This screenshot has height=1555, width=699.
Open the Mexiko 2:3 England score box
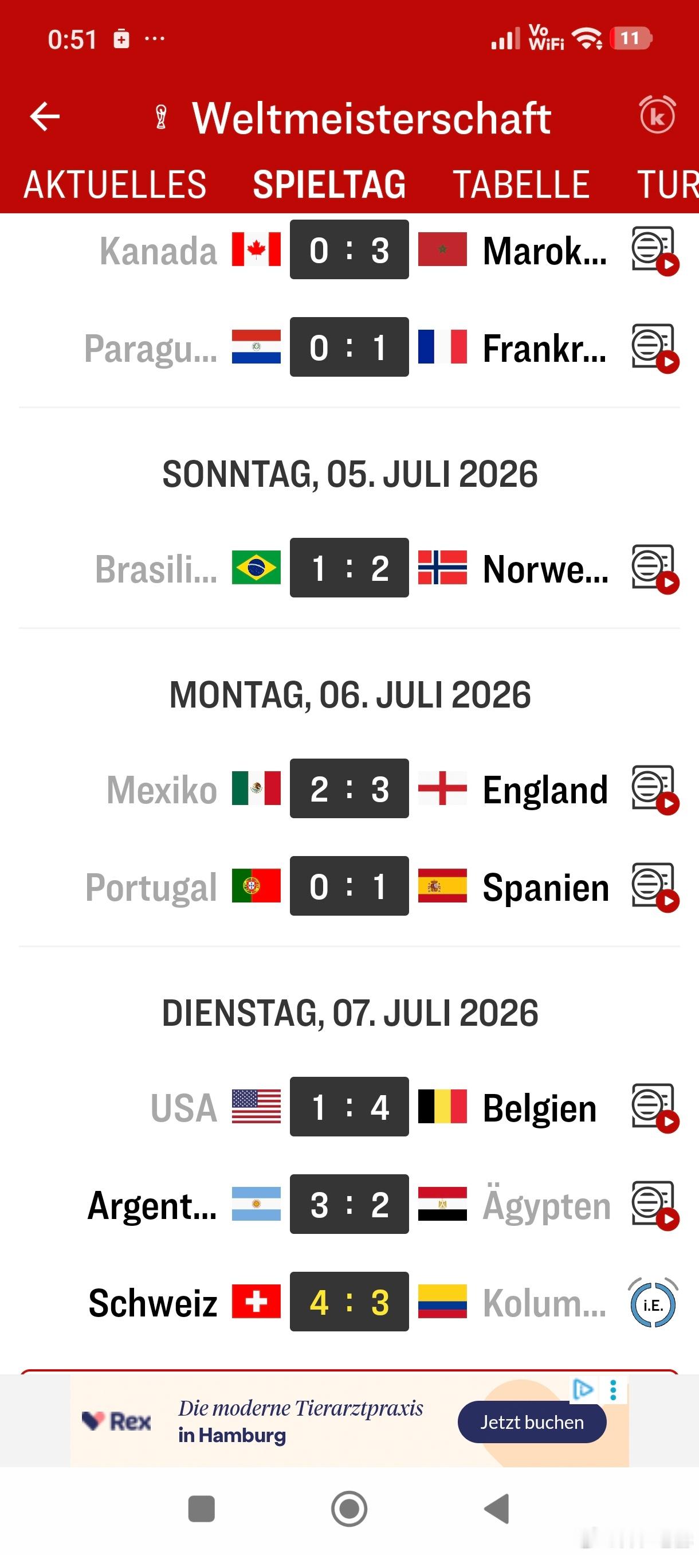click(349, 788)
